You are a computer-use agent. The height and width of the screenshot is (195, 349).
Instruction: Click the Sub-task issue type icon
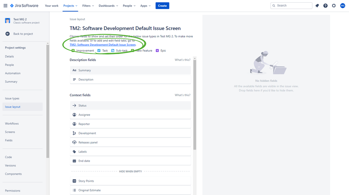[x=113, y=51]
